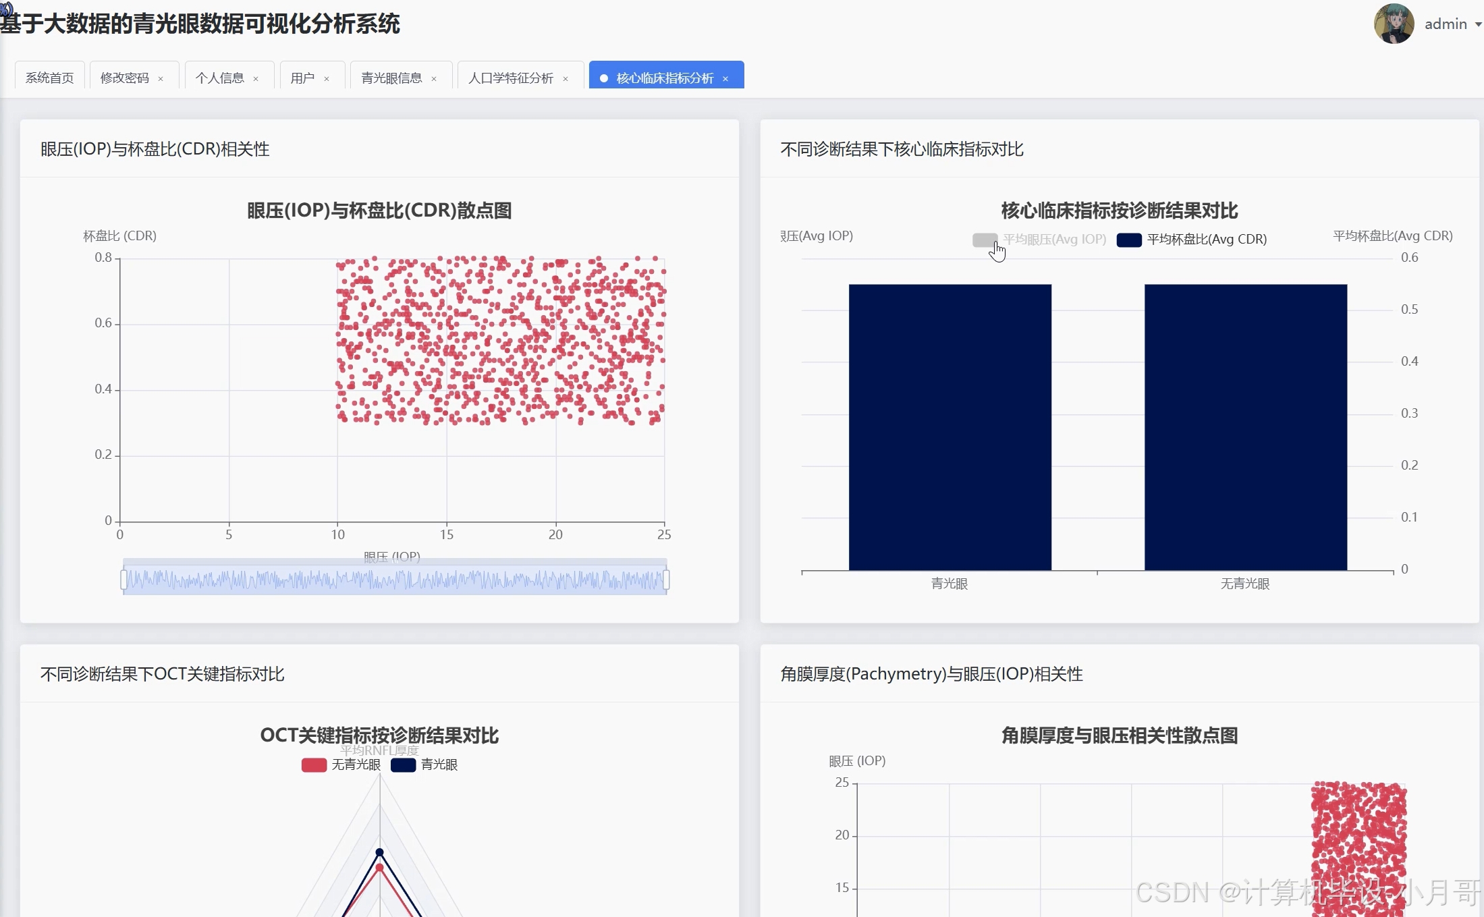Click the system title 基于大数据的青光眼数据可视化分析系统
The height and width of the screenshot is (917, 1484).
(x=200, y=24)
